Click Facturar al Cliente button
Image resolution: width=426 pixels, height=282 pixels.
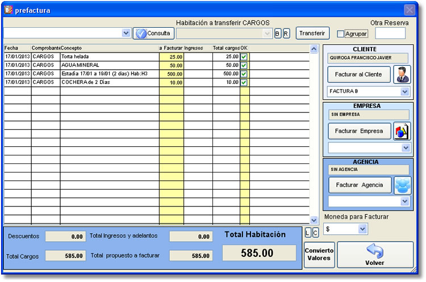point(359,74)
